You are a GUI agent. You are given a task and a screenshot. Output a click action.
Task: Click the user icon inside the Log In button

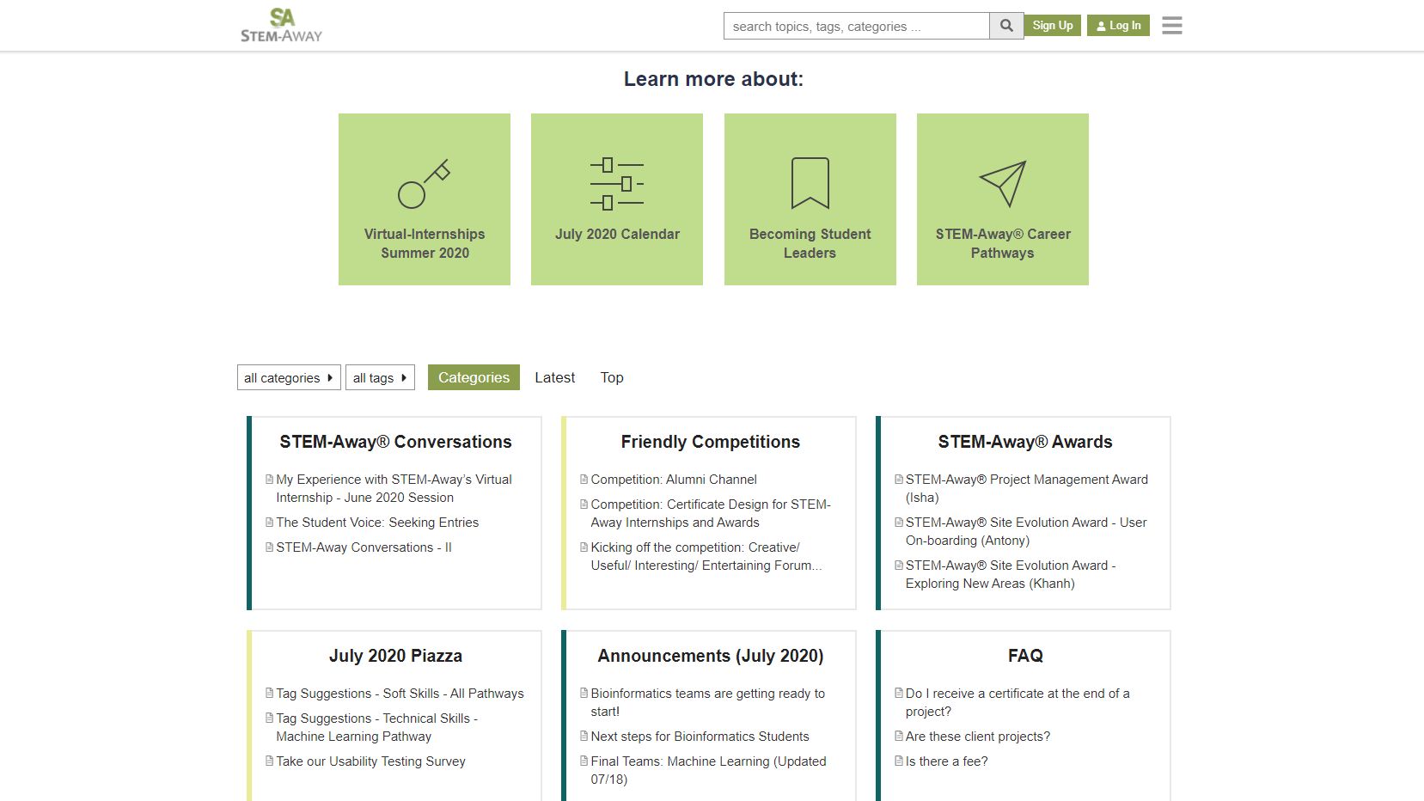tap(1100, 25)
